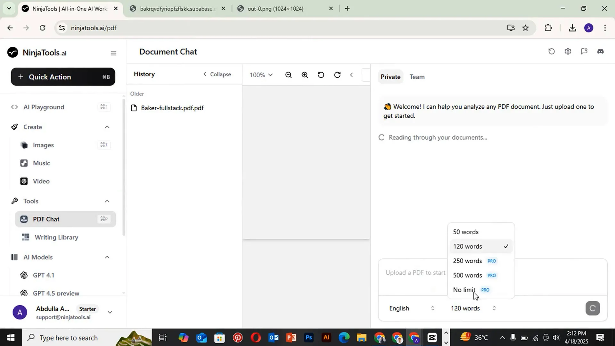615x346 pixels.
Task: Choose the 250 words PRO option
Action: 481,261
